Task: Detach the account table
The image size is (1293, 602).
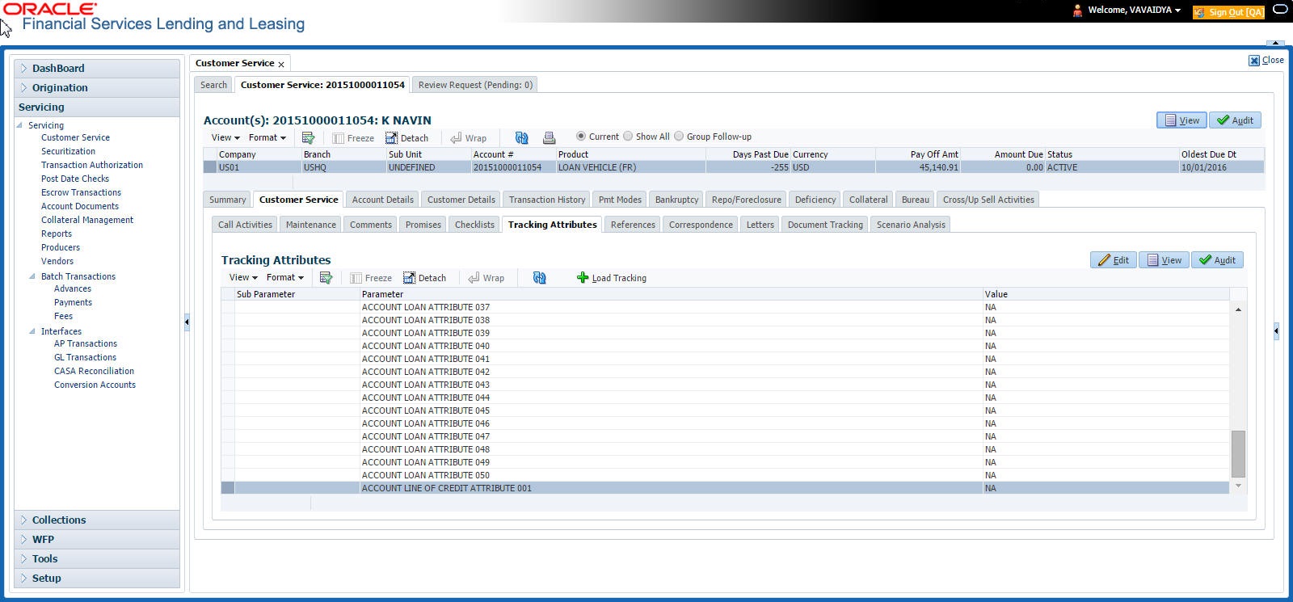Action: pyautogui.click(x=406, y=138)
